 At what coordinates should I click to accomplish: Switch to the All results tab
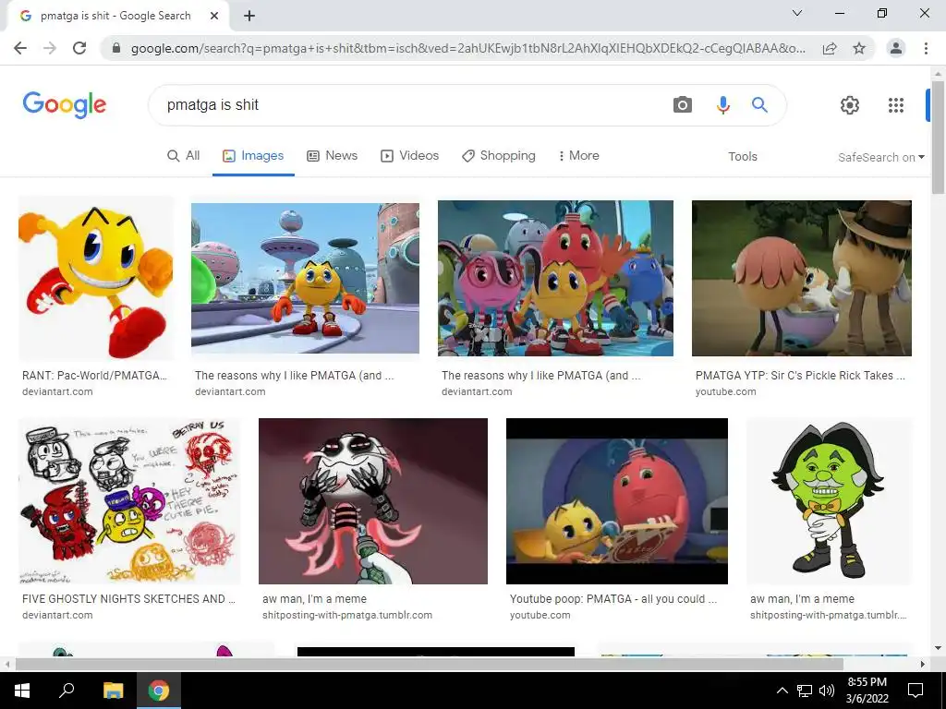pos(184,155)
